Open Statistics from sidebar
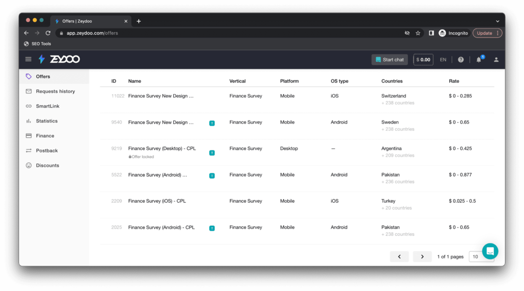524x291 pixels. click(x=47, y=121)
